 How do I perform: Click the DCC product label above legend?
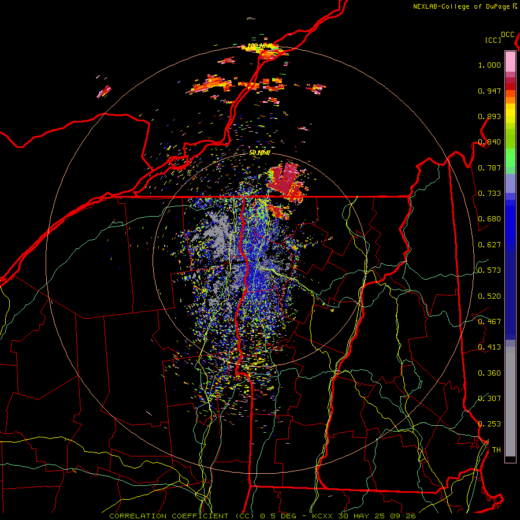(507, 35)
